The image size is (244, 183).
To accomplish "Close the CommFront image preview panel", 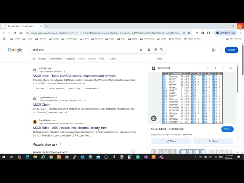I will pos(230,68).
